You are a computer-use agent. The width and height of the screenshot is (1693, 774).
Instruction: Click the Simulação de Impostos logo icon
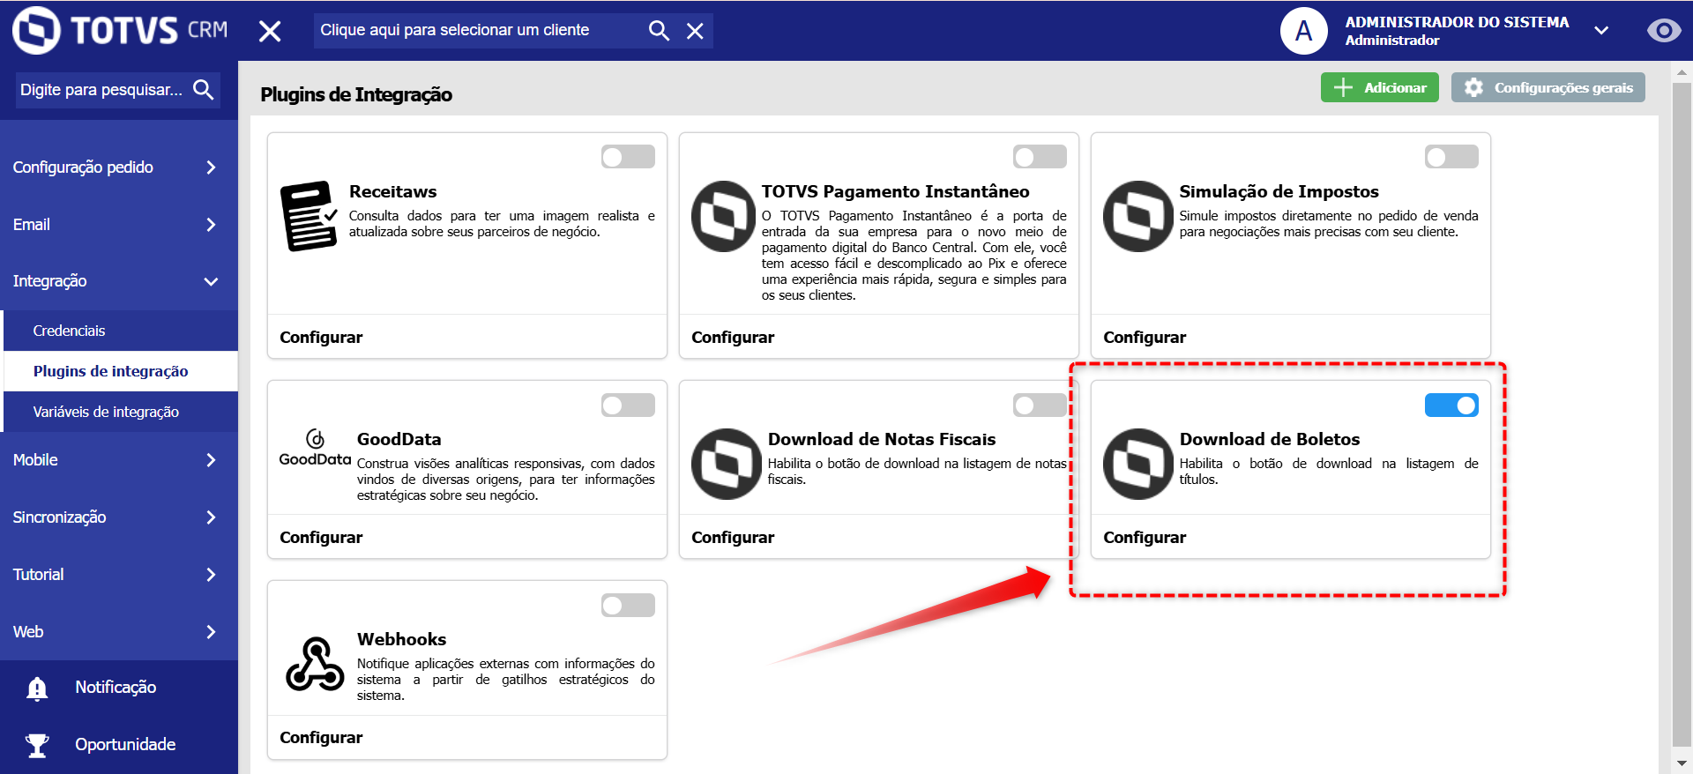coord(1138,216)
